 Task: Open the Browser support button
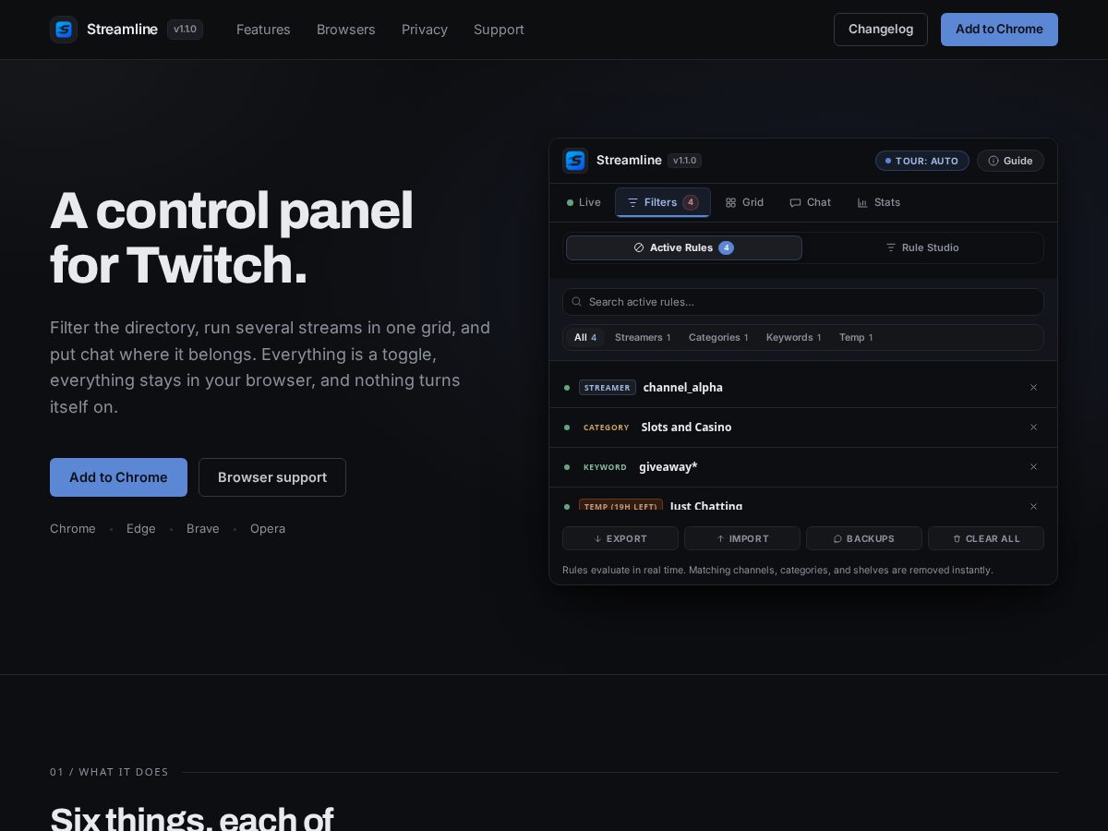click(272, 477)
